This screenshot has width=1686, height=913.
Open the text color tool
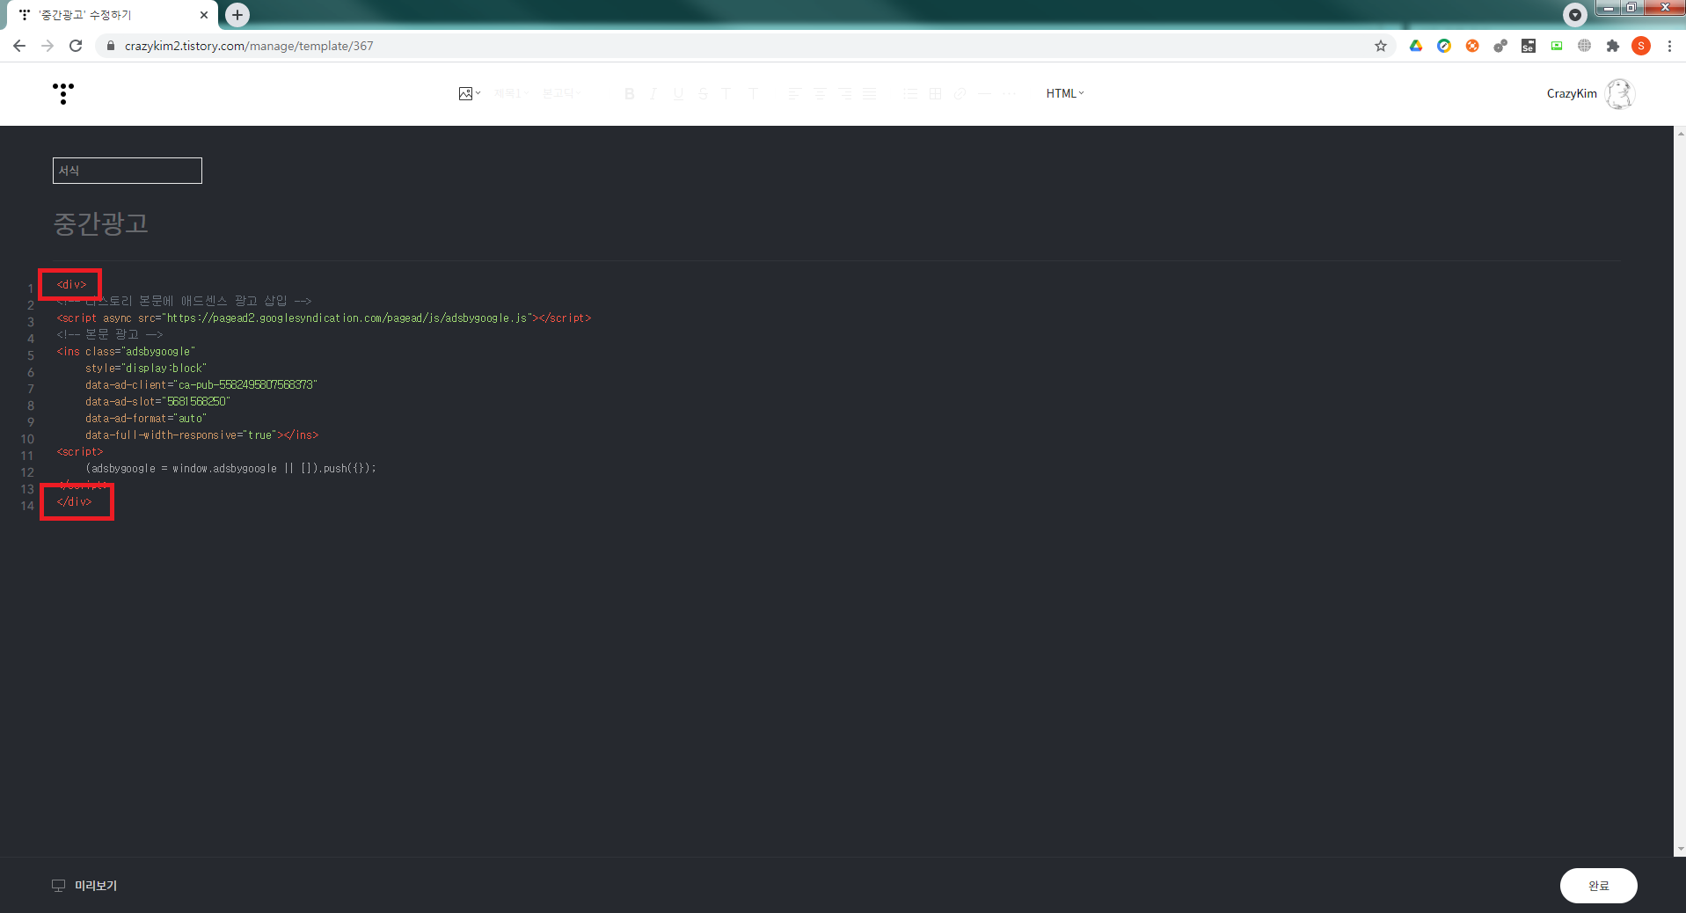coord(726,93)
